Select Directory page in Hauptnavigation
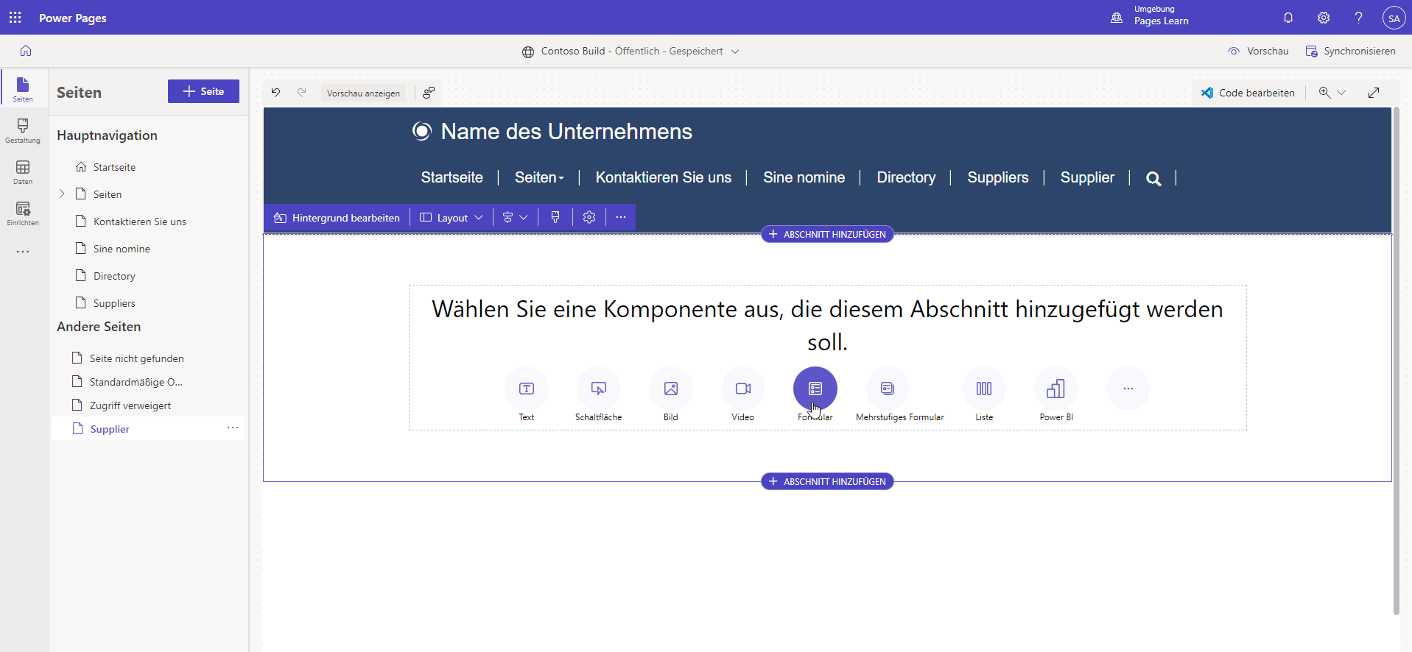The width and height of the screenshot is (1412, 652). click(114, 276)
